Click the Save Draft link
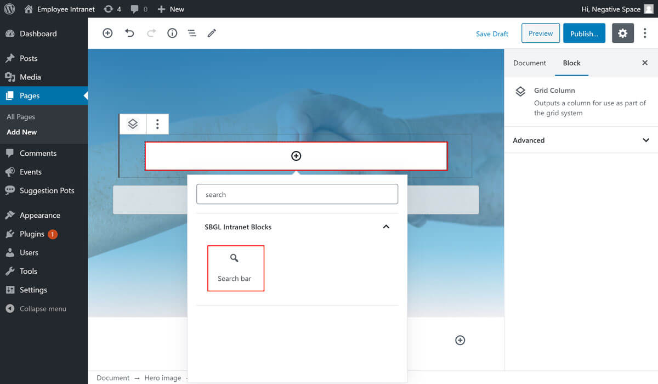Viewport: 658px width, 384px height. pyautogui.click(x=492, y=34)
